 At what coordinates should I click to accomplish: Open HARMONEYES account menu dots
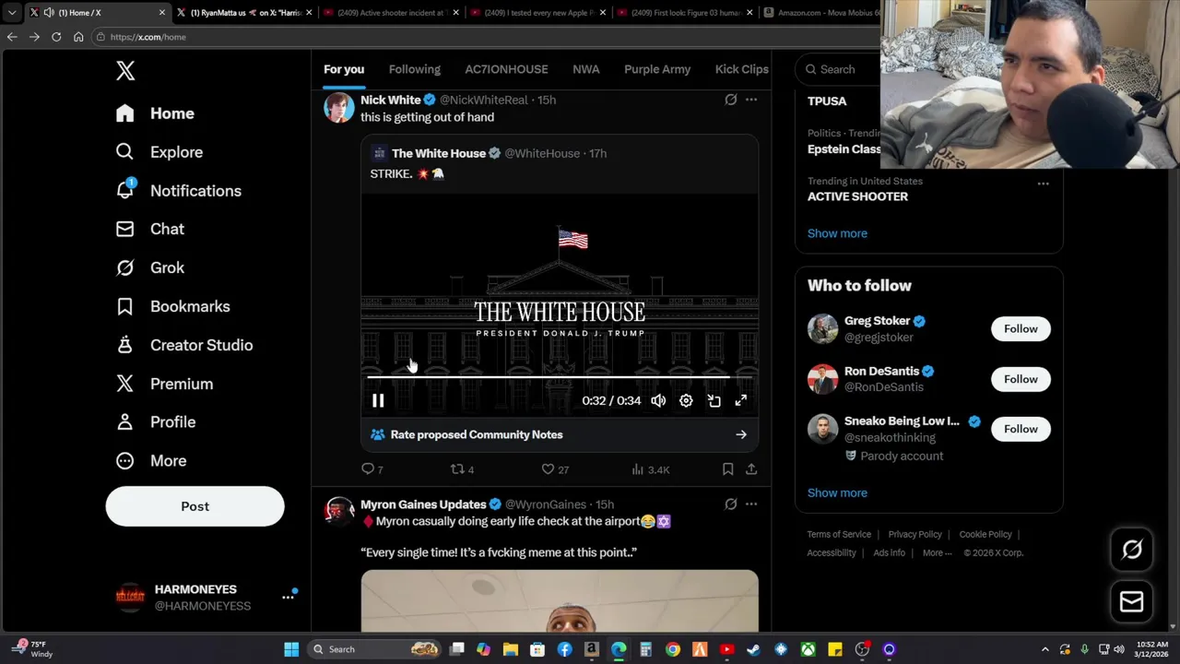pyautogui.click(x=288, y=598)
